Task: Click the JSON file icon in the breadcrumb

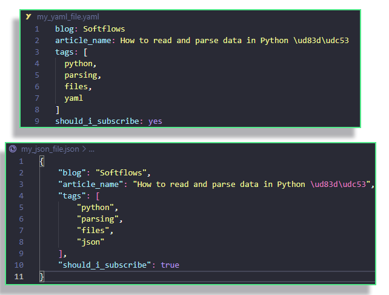Action: point(13,149)
